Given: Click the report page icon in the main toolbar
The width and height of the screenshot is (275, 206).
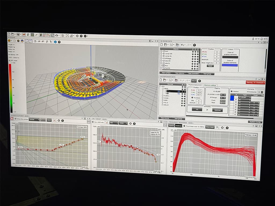Looking at the screenshot, I should pyautogui.click(x=63, y=36).
